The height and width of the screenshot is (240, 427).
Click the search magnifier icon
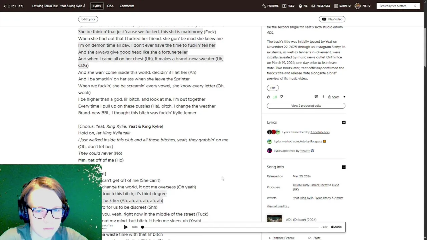pyautogui.click(x=415, y=6)
